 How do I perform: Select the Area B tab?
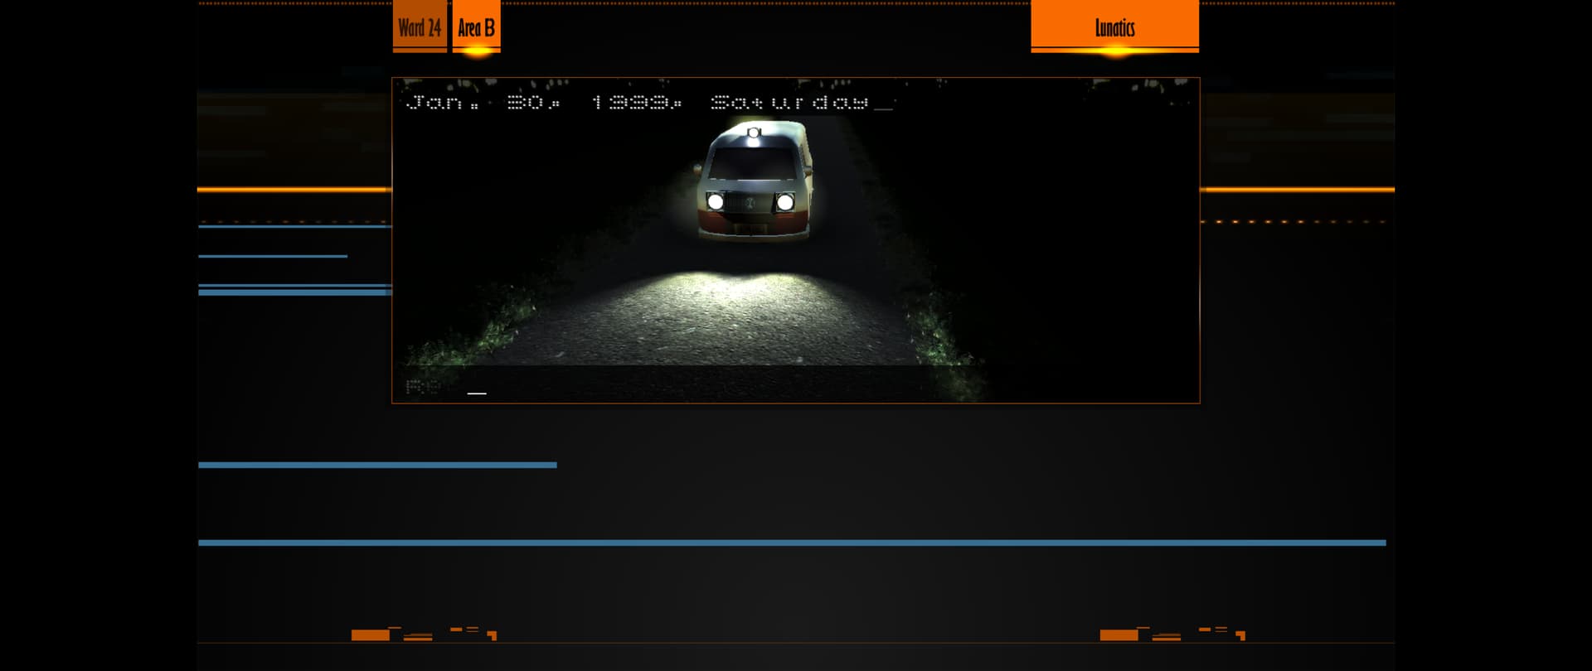click(476, 27)
